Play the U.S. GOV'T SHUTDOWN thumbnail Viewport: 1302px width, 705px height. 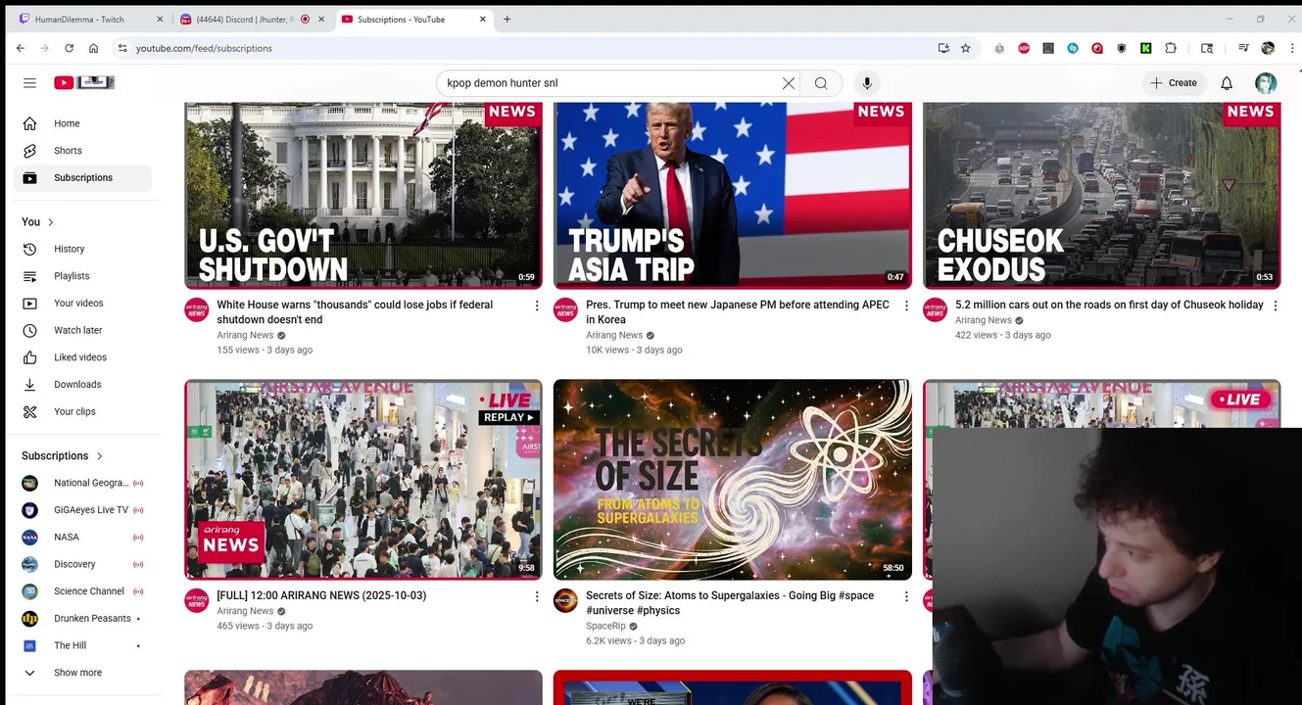tap(363, 195)
